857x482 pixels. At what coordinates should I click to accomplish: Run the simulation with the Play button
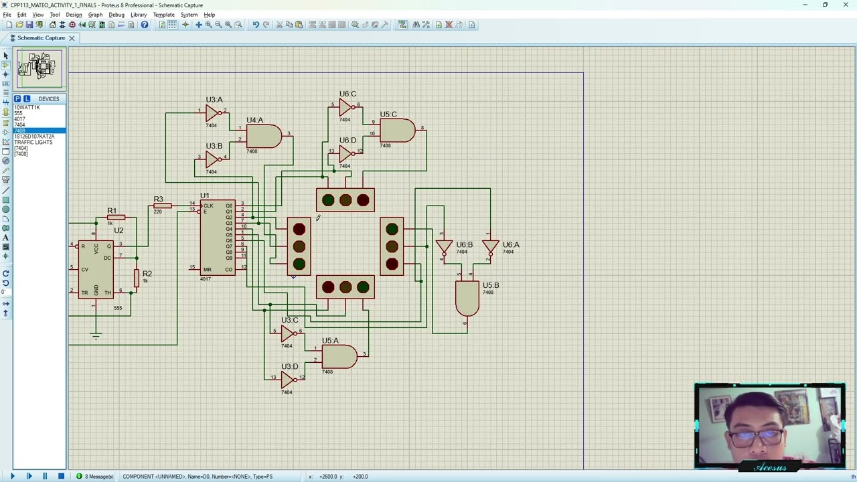(12, 477)
